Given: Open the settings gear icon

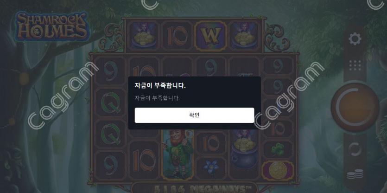Looking at the screenshot, I should point(355,39).
